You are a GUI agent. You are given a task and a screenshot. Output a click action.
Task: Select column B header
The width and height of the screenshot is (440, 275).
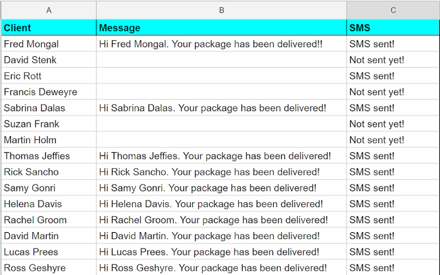click(221, 10)
